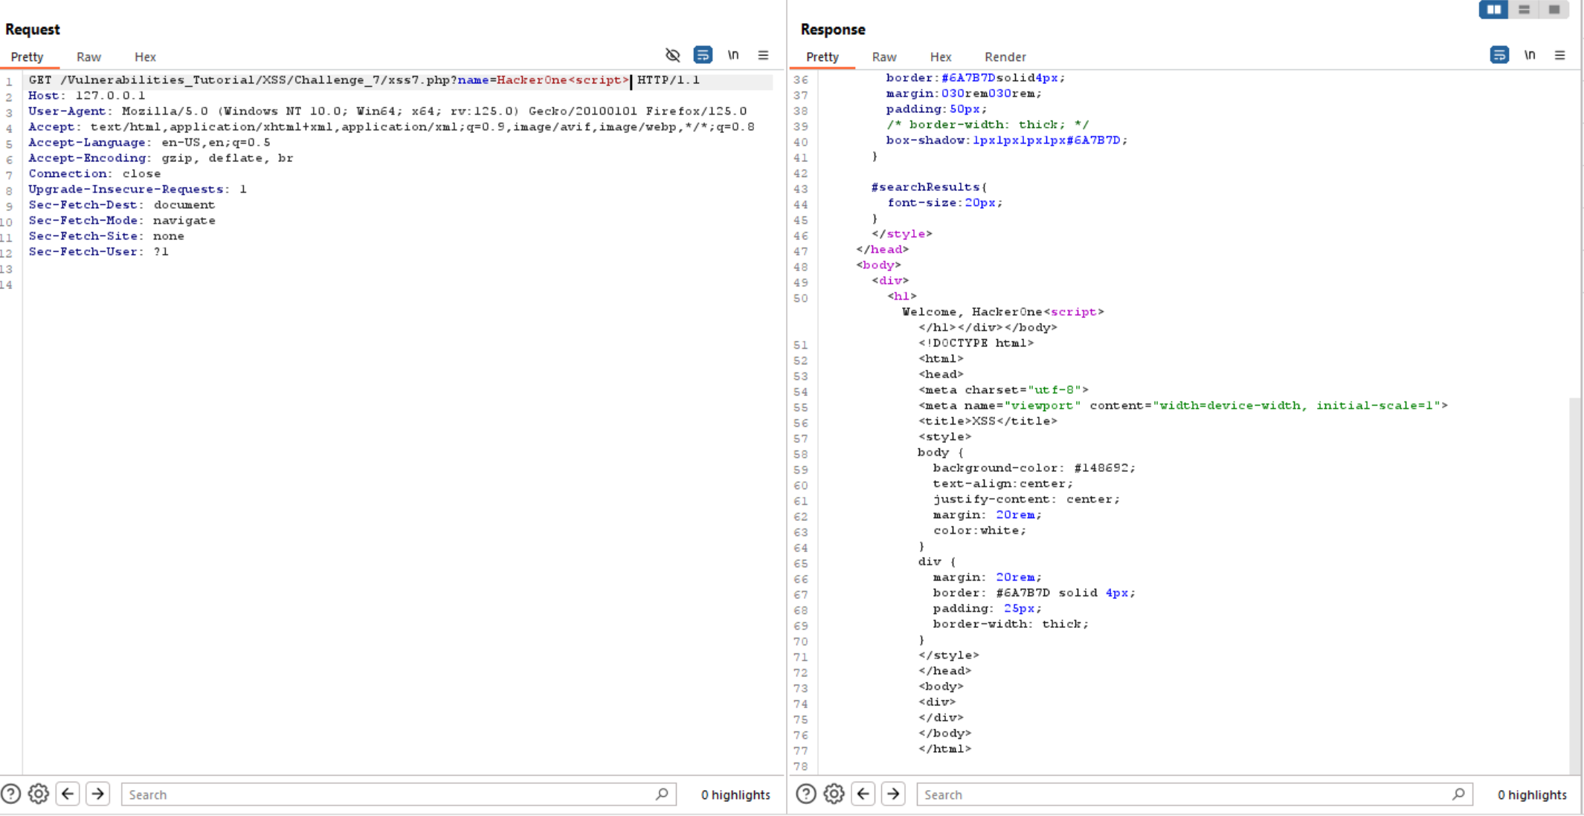Screen dimensions: 1584x816
Task: Select top-bottom stacked layout icon
Action: click(x=1524, y=10)
